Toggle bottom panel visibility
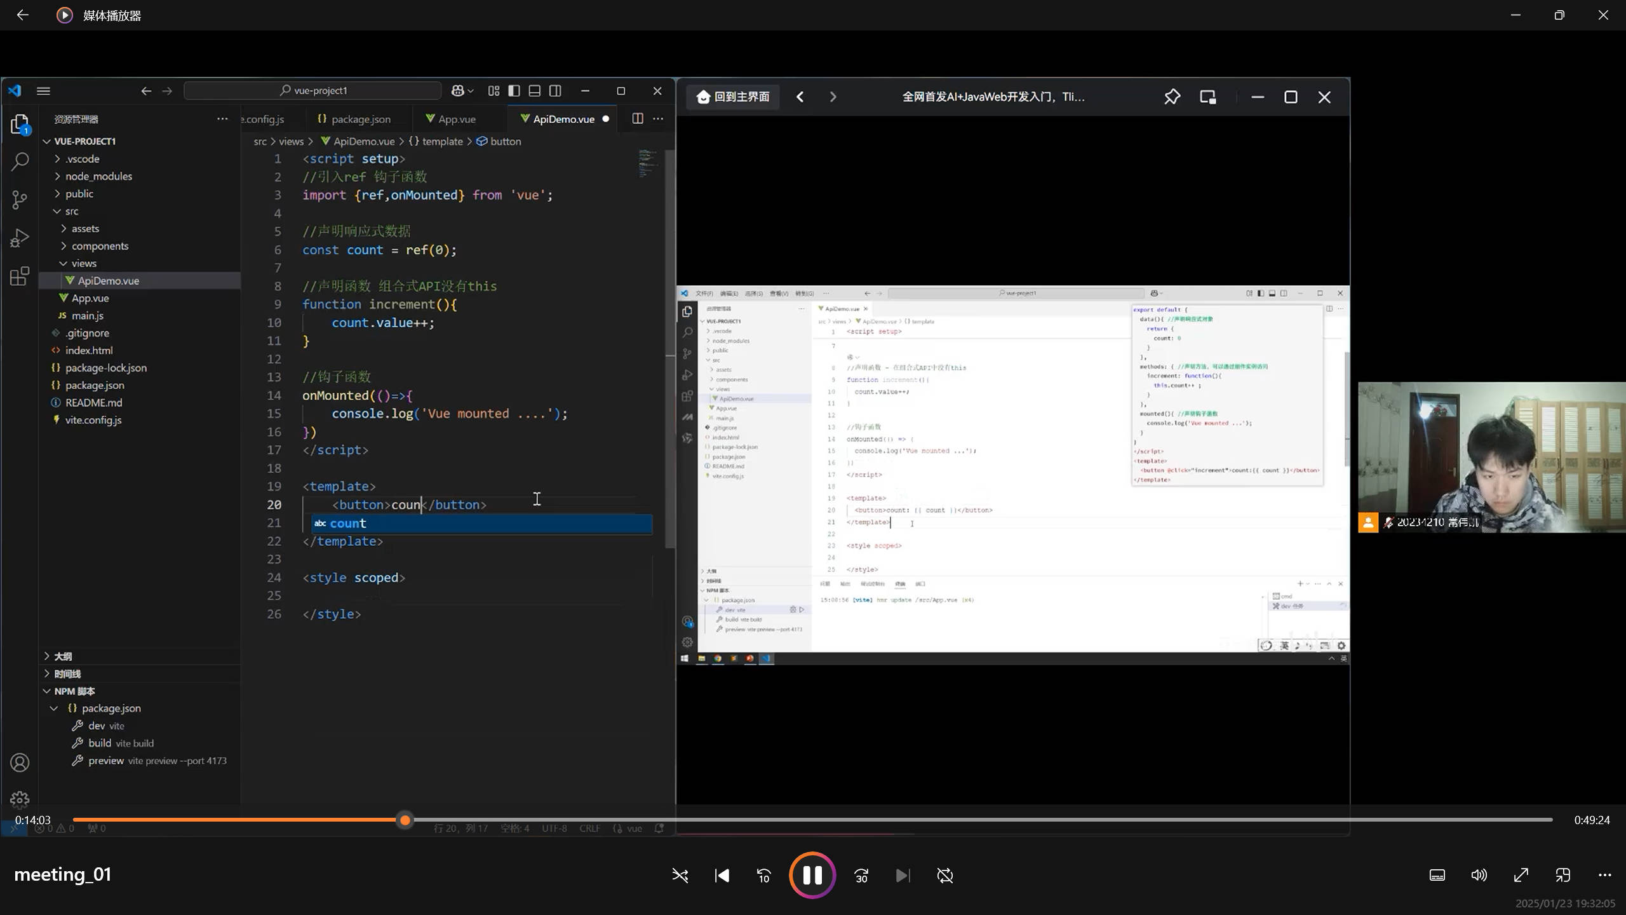The height and width of the screenshot is (915, 1626). pos(535,91)
